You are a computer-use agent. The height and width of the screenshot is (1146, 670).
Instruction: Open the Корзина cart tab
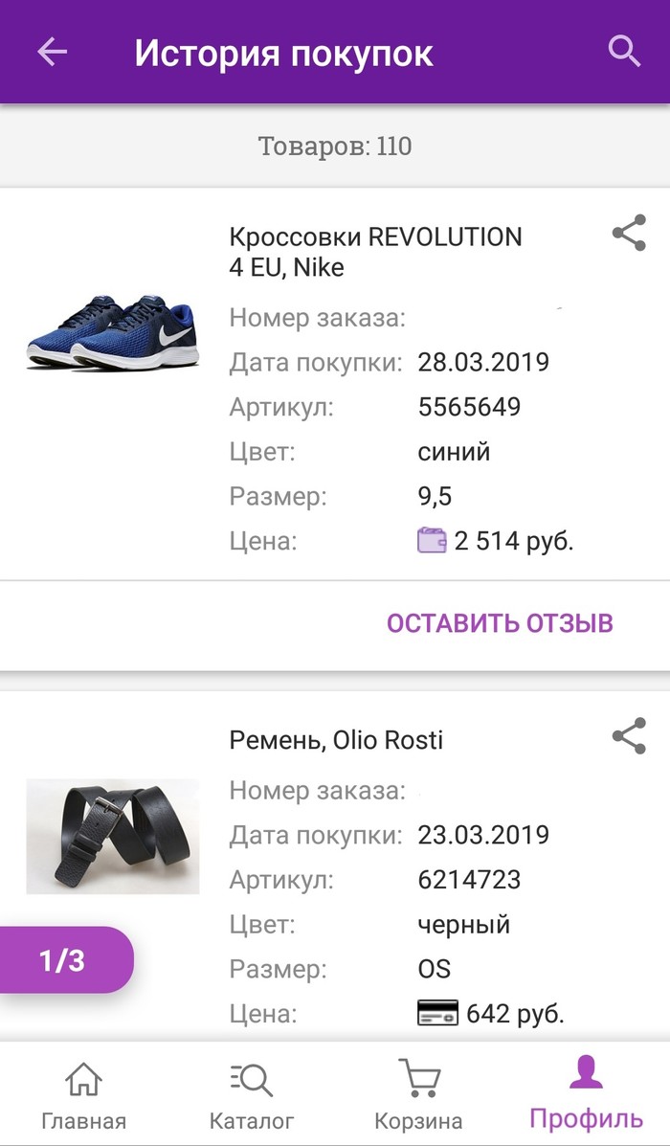click(418, 1094)
